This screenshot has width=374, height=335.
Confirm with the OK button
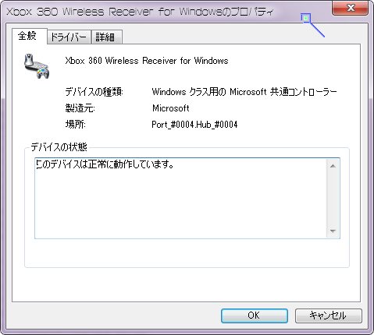coord(254,316)
